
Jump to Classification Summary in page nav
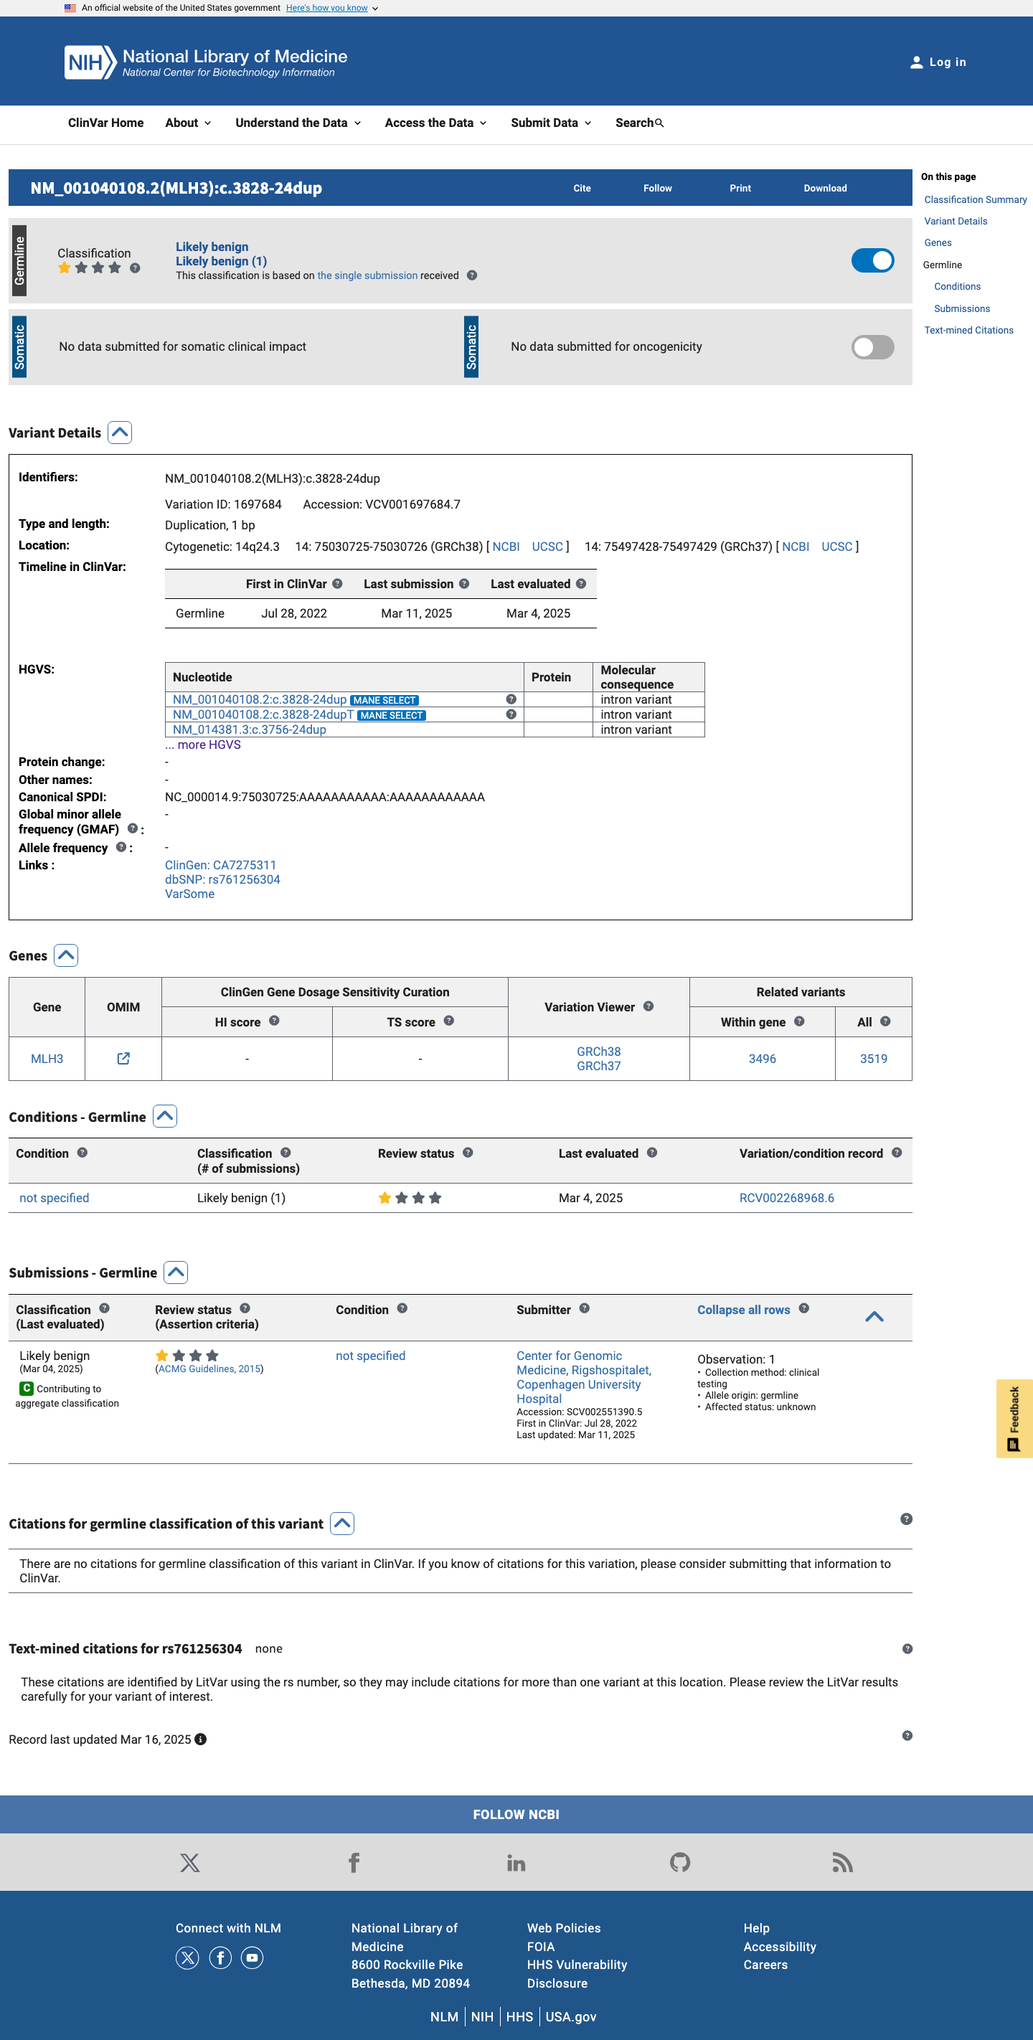(975, 199)
